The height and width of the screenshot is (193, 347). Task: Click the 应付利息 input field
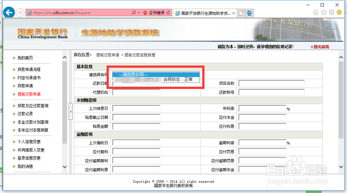click(262, 126)
